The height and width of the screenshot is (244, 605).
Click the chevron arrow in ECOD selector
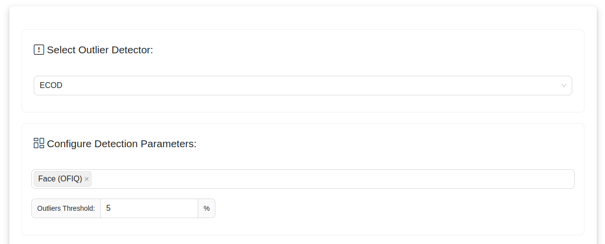(563, 86)
